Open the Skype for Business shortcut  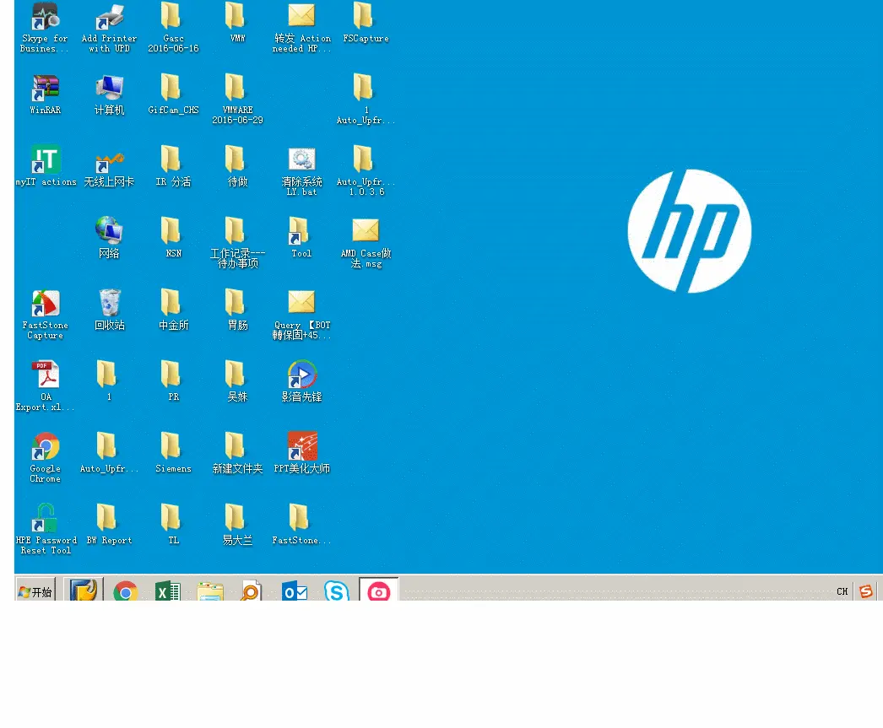45,27
